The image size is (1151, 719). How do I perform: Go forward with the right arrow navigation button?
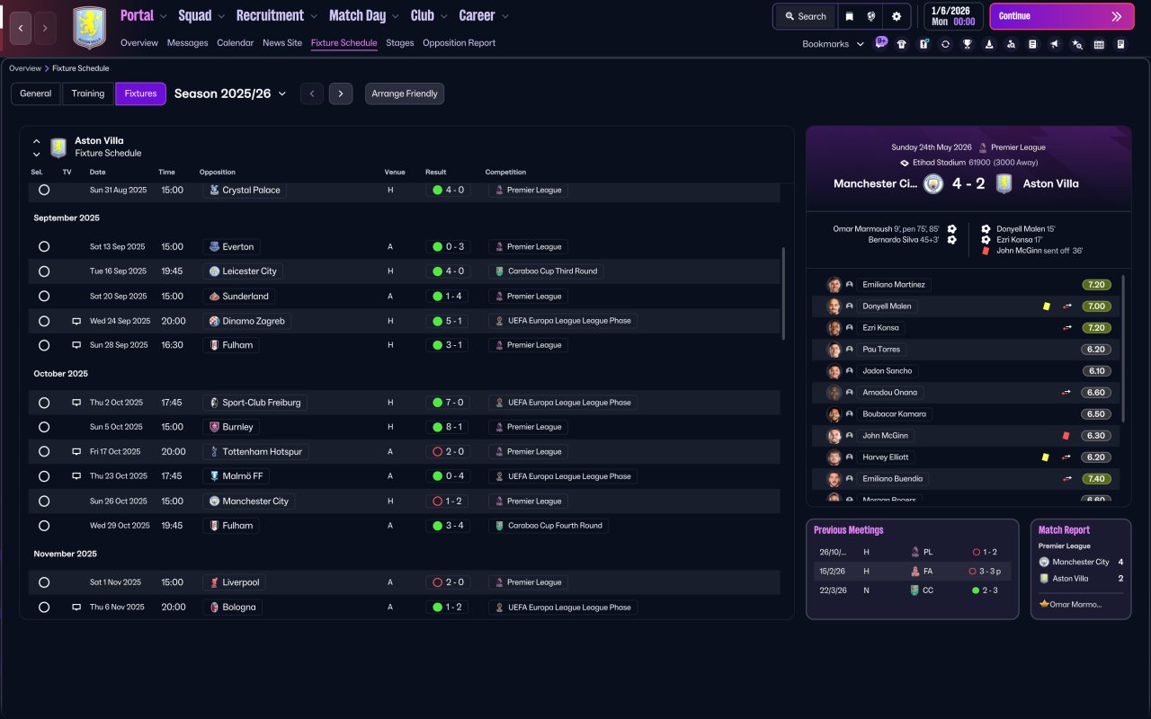click(45, 28)
